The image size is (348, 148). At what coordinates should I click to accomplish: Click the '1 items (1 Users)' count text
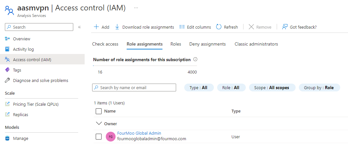[109, 103]
